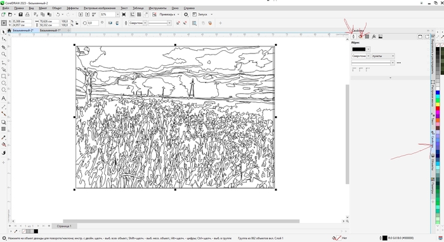
Task: Open the Правка menu
Action: 19,8
